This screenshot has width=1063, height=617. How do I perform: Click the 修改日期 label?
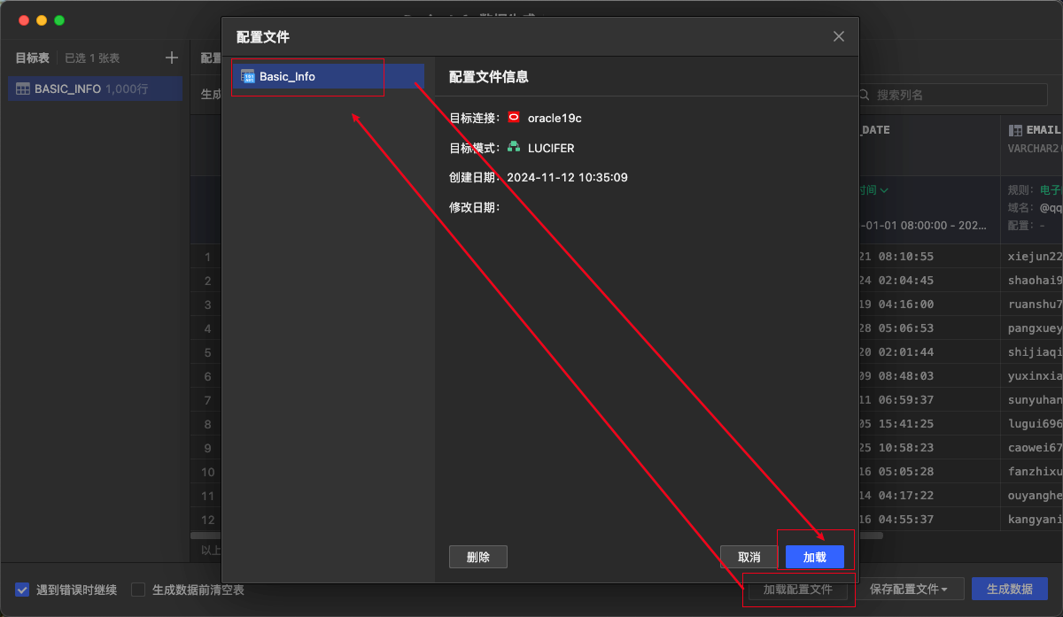point(474,207)
